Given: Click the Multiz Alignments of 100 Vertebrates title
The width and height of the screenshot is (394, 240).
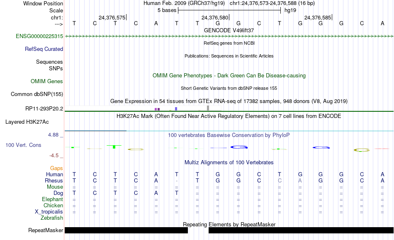Looking at the screenshot, I should click(x=229, y=163).
